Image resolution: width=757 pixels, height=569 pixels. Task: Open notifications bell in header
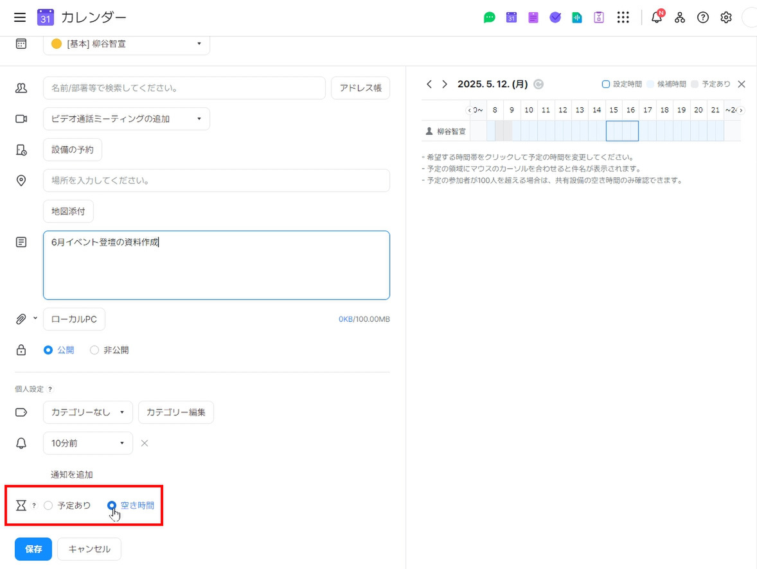657,17
